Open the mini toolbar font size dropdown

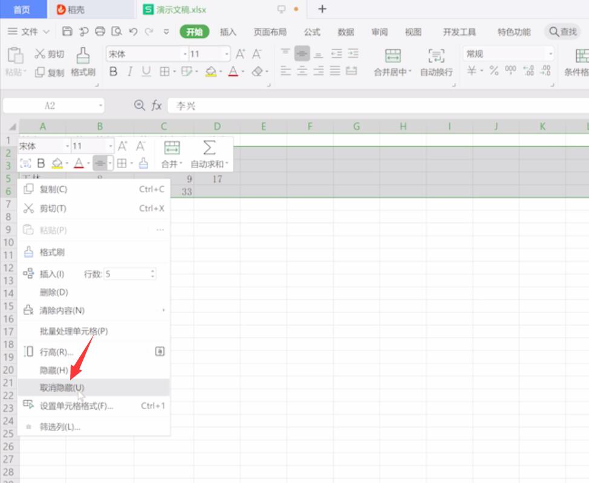pyautogui.click(x=111, y=146)
